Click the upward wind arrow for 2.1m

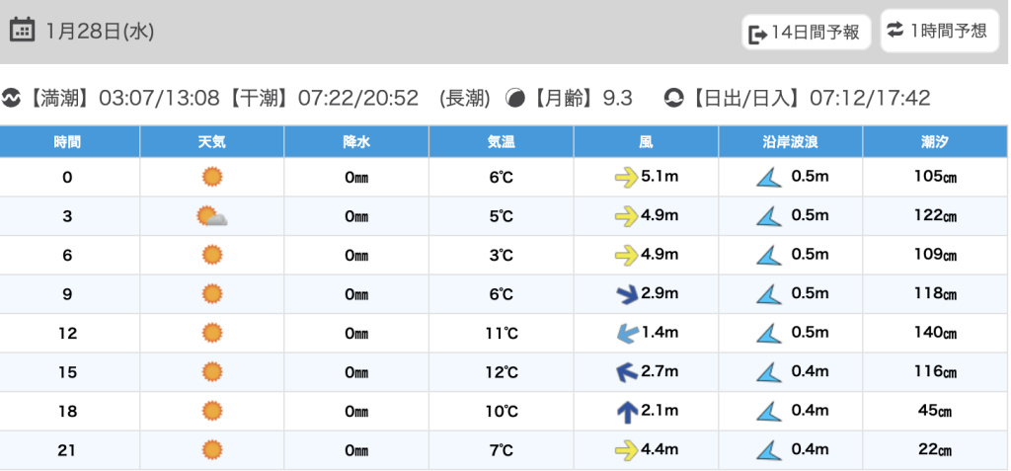(x=627, y=412)
